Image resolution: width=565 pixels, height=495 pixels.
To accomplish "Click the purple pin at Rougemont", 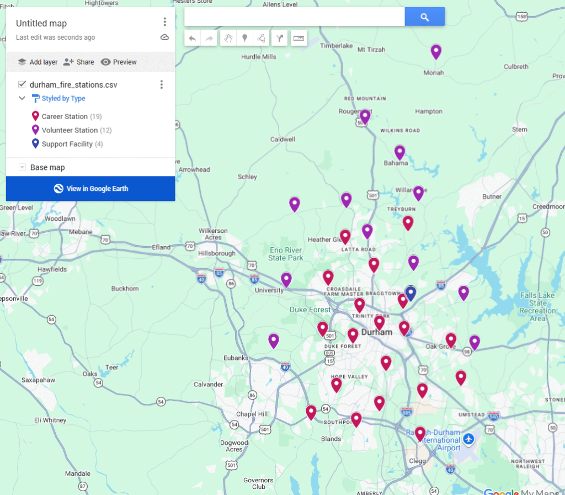I will [x=365, y=116].
